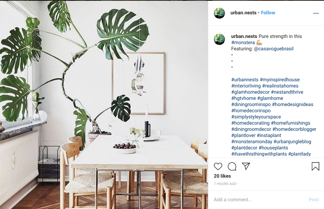
Task: Open the #urbannests hashtag
Action: 245,80
